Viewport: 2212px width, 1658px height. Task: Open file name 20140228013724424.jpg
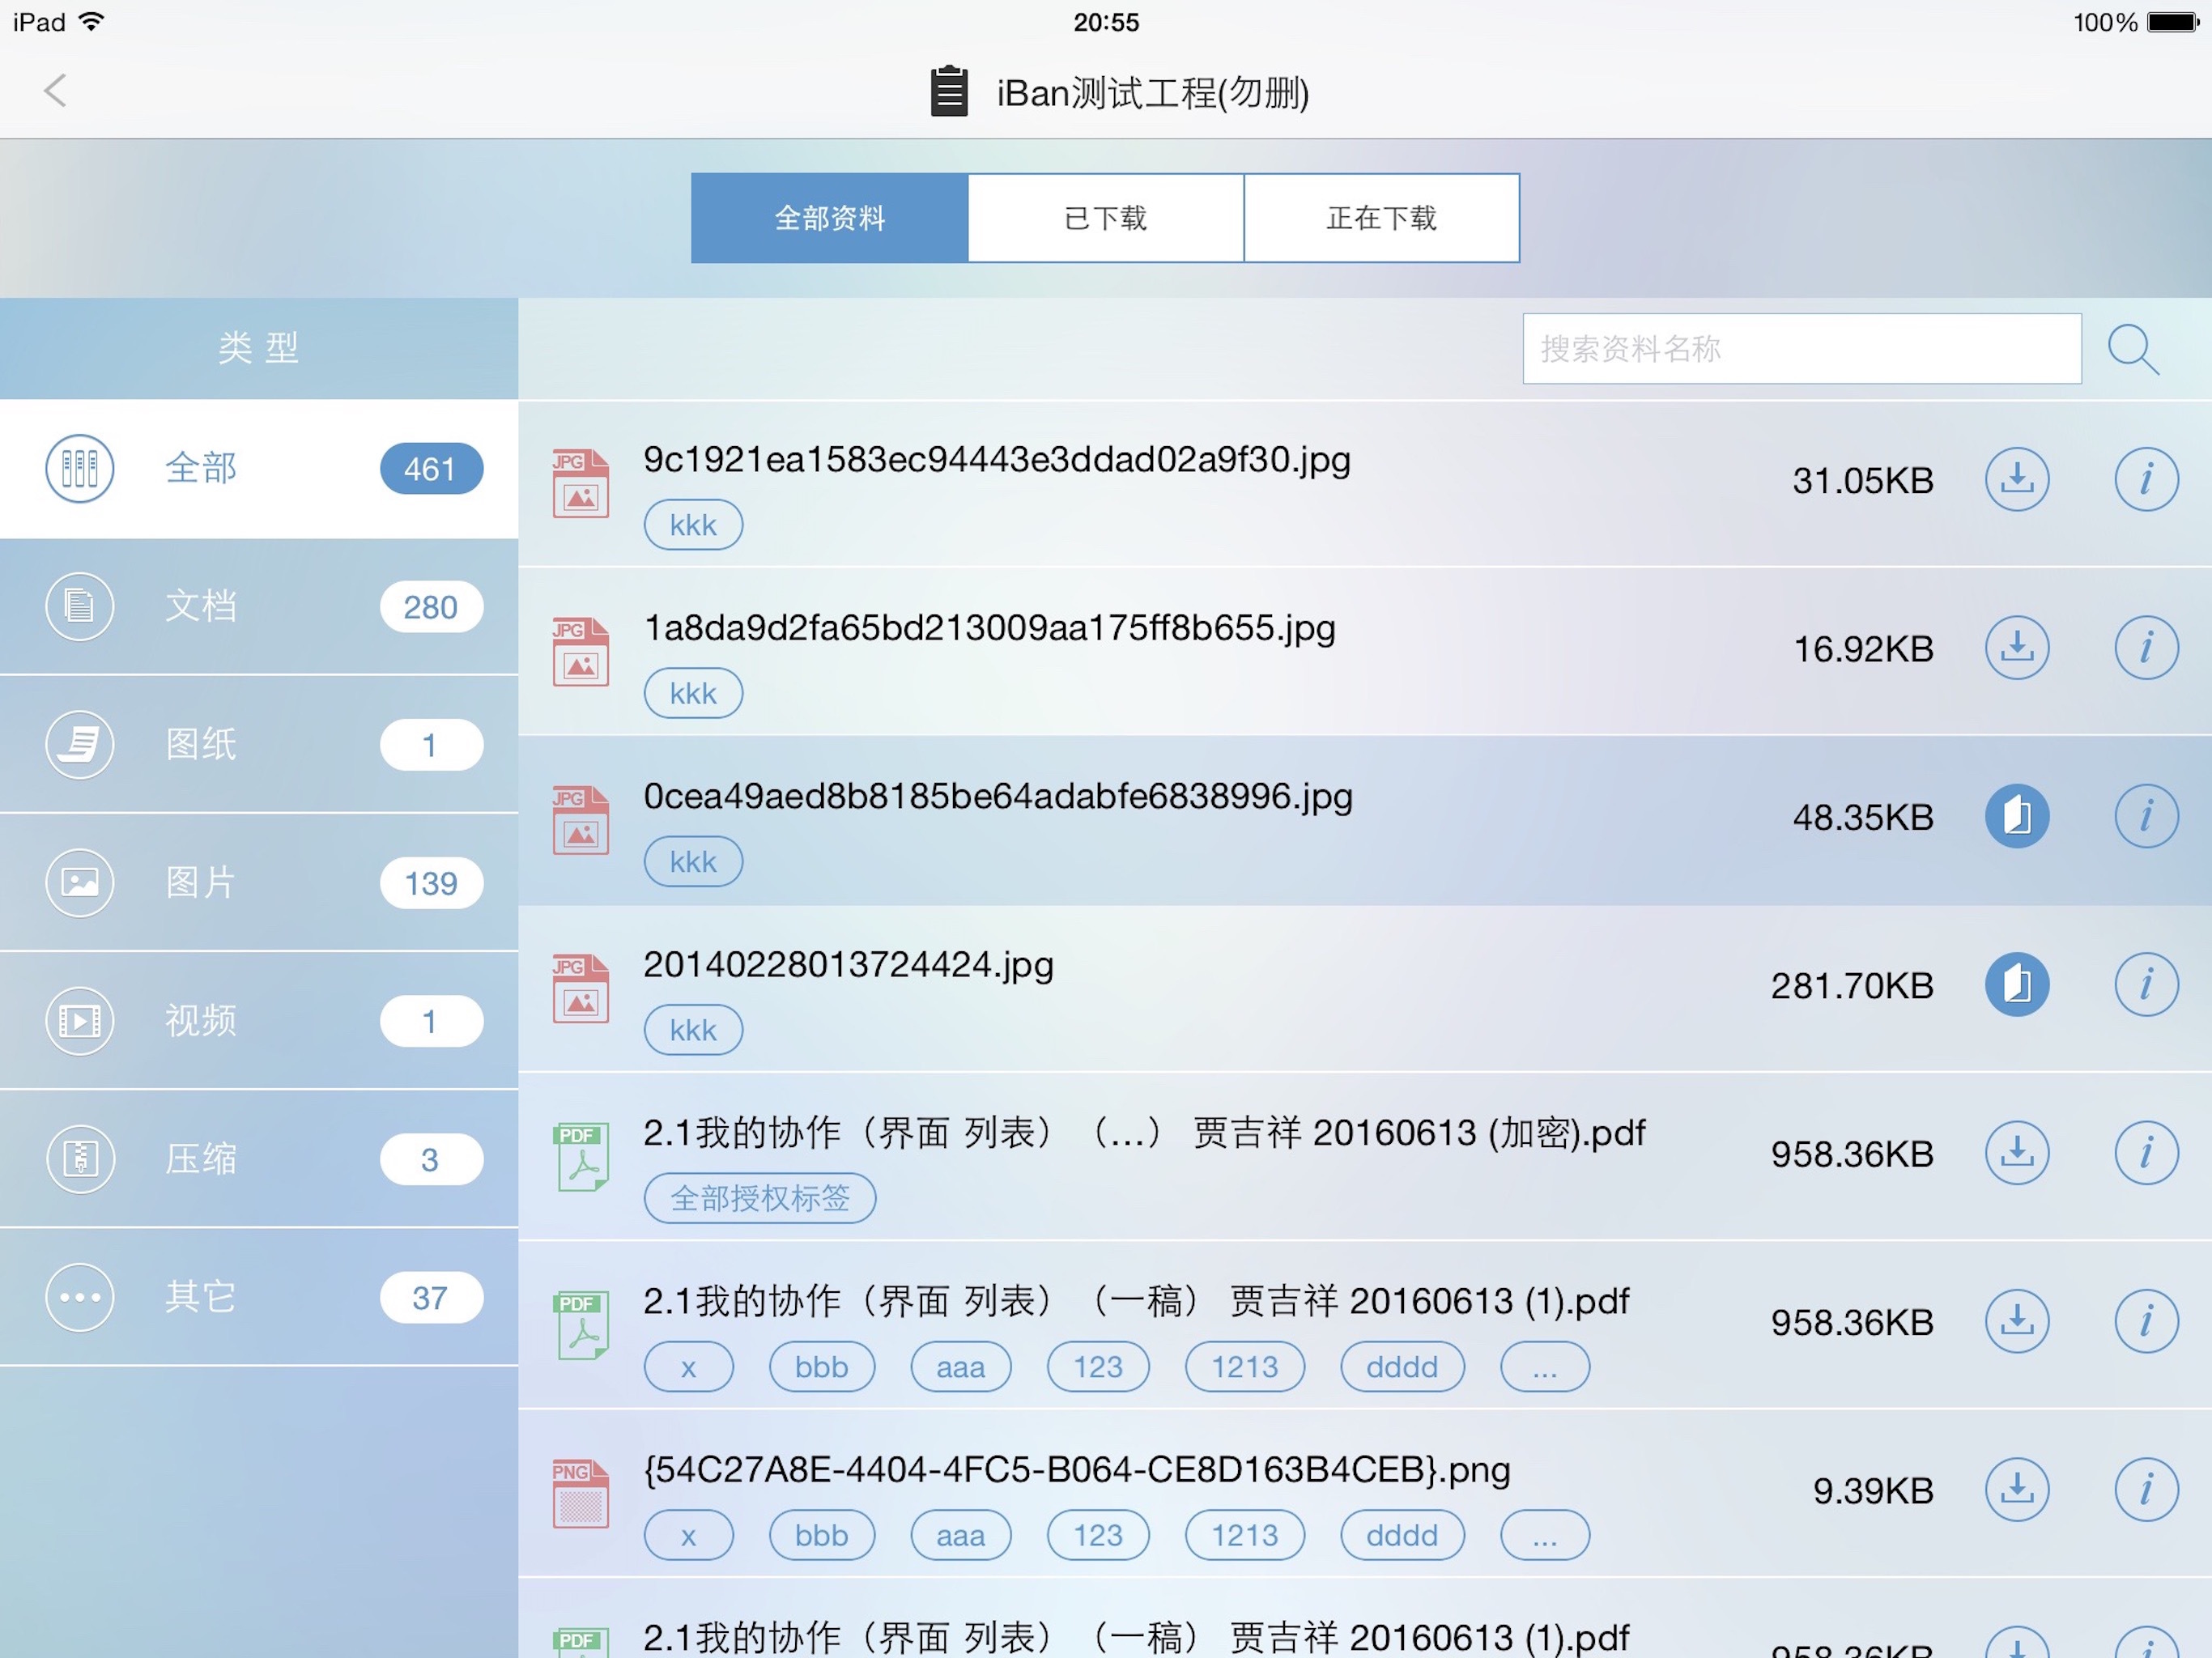point(848,965)
